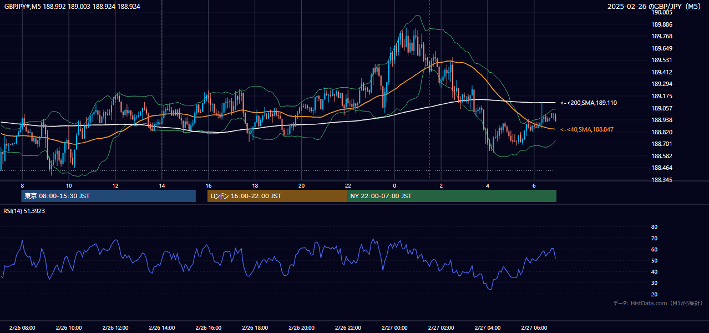Click the hour 18 tick under the price chart
709x333 pixels.
click(x=255, y=185)
